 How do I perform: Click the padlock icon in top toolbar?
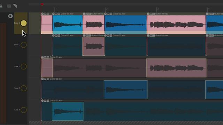[x=1, y=6]
